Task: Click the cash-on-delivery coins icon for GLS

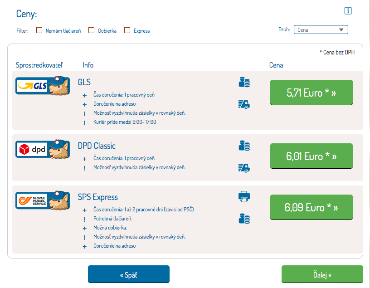Action: 244,83
